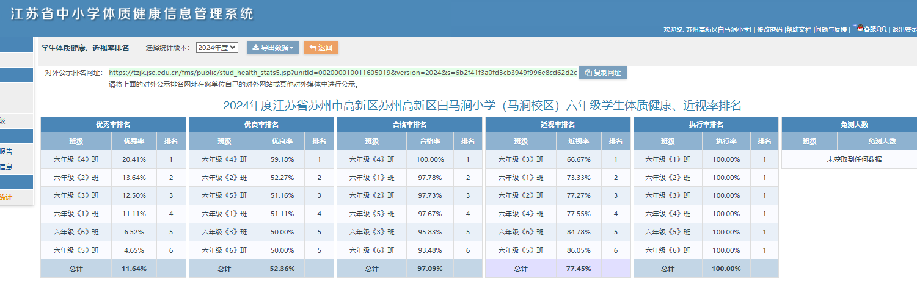Click the 修改密码 link
Image resolution: width=917 pixels, height=290 pixels.
(x=770, y=29)
